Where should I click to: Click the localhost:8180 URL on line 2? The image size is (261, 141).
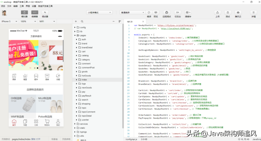175,29
